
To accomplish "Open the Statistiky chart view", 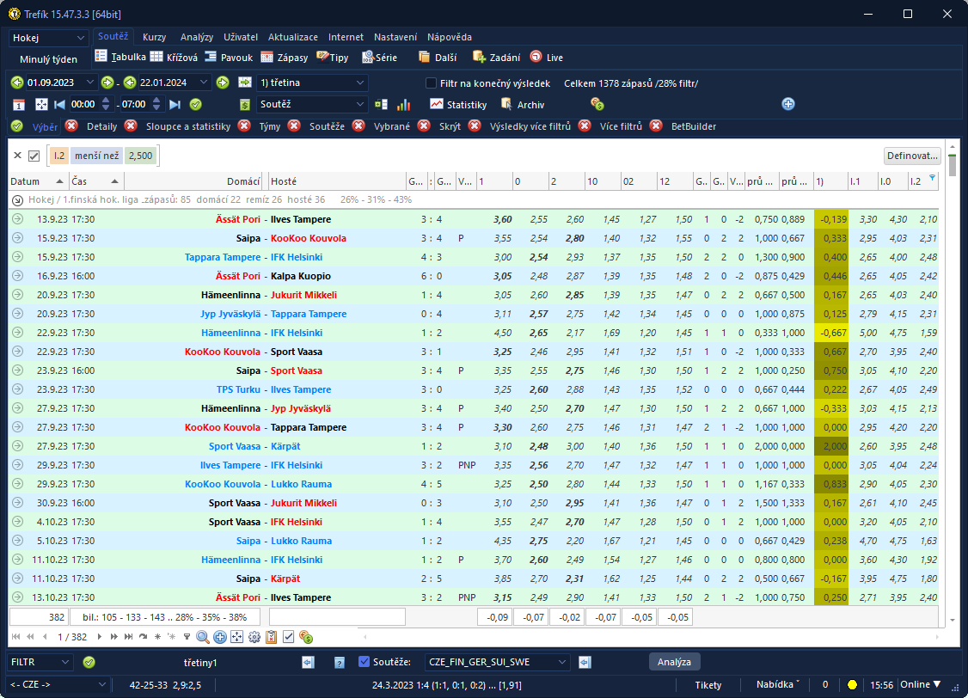I will (458, 105).
